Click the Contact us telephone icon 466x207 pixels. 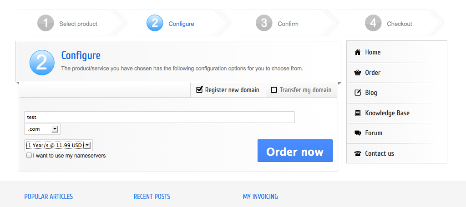coord(357,153)
